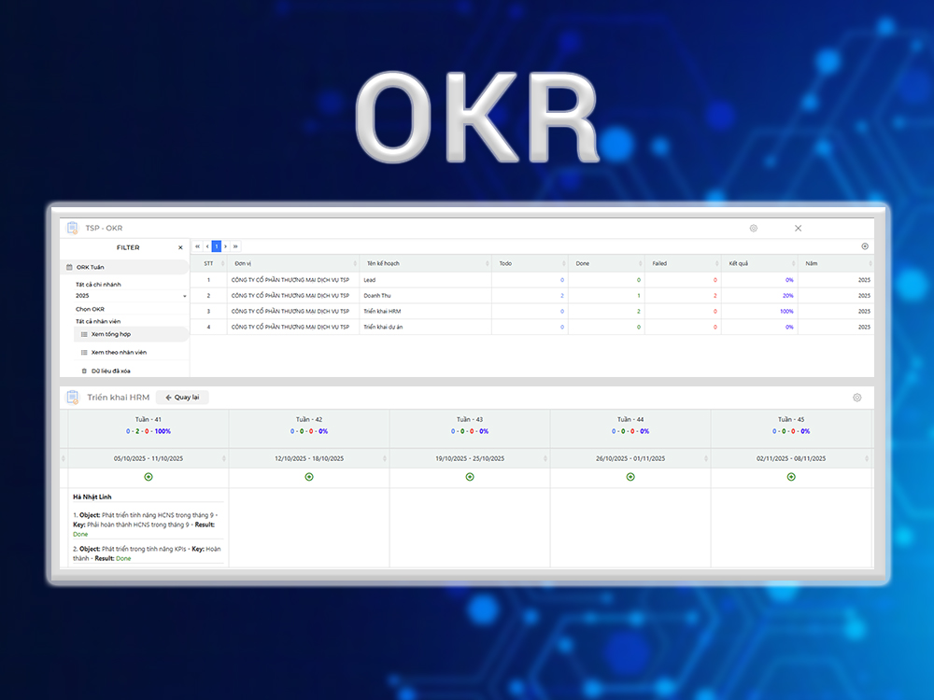The image size is (934, 700).
Task: Click the green plus under Tuần - 45
Action: (x=791, y=477)
